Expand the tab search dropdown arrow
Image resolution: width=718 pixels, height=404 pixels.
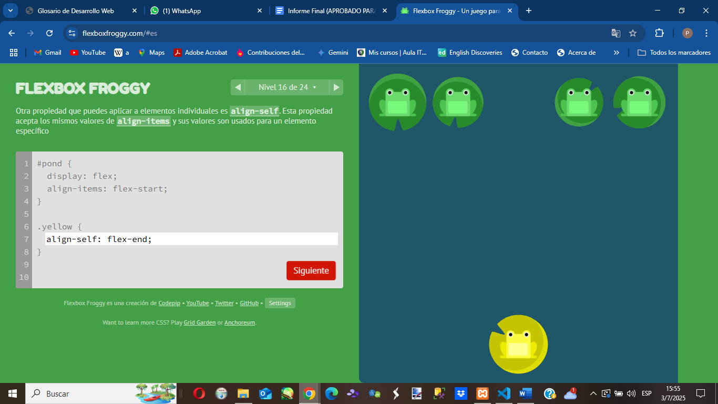click(x=10, y=11)
